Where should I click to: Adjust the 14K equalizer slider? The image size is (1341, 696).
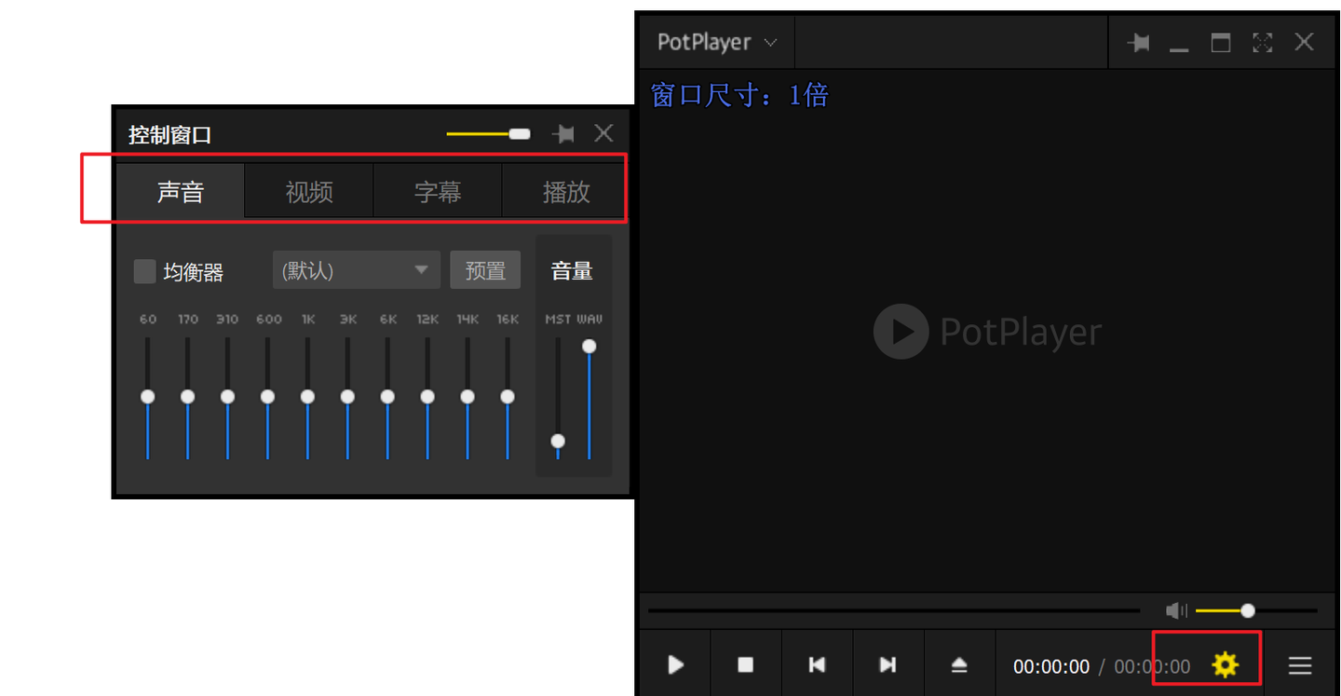click(x=467, y=398)
